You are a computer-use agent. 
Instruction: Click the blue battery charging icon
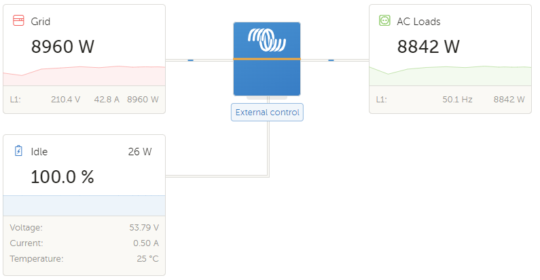click(18, 151)
